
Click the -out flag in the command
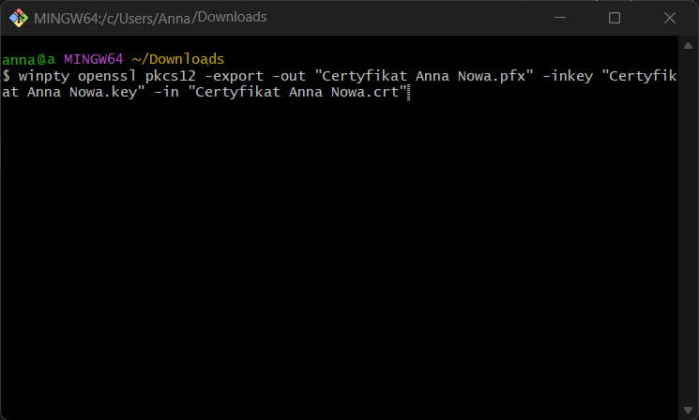(289, 76)
